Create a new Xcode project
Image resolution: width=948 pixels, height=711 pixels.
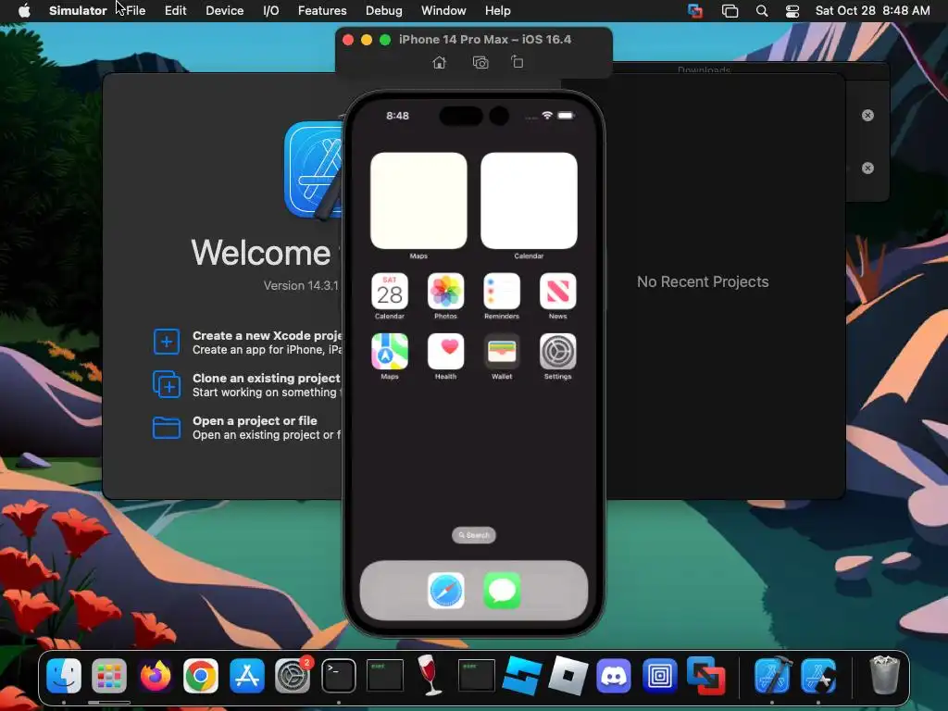click(x=248, y=343)
